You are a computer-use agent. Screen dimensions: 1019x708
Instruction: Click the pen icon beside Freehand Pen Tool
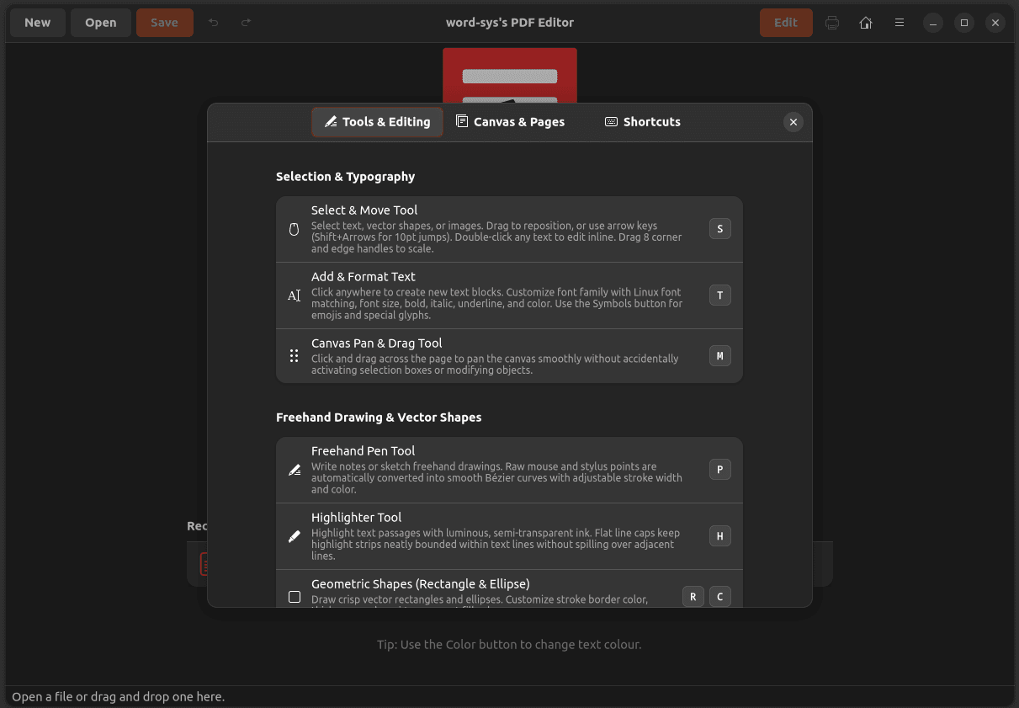pyautogui.click(x=294, y=470)
